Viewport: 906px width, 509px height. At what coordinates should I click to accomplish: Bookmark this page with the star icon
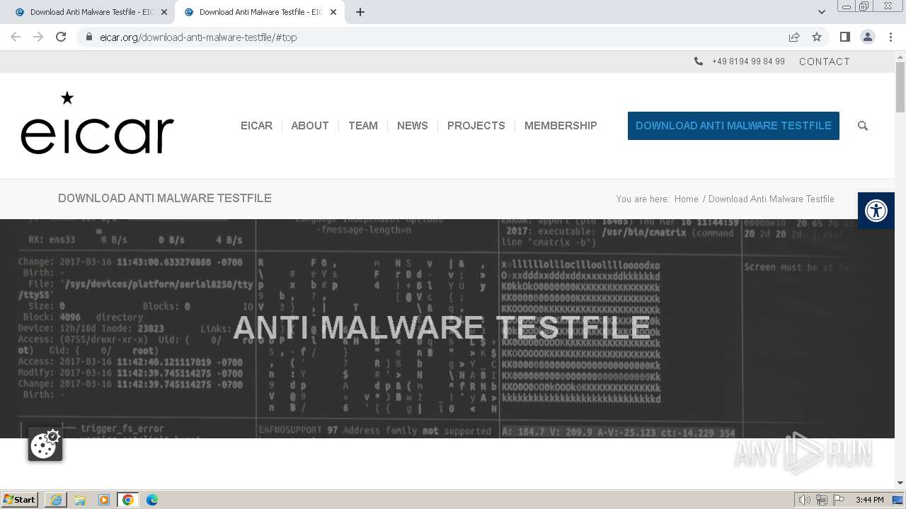pos(817,37)
